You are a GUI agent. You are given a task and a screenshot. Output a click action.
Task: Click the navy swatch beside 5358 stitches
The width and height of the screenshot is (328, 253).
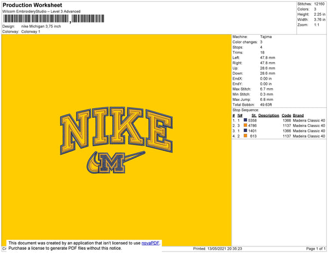click(x=245, y=120)
